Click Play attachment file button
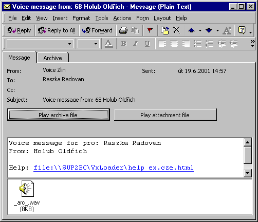258x222 pixels. 165,115
